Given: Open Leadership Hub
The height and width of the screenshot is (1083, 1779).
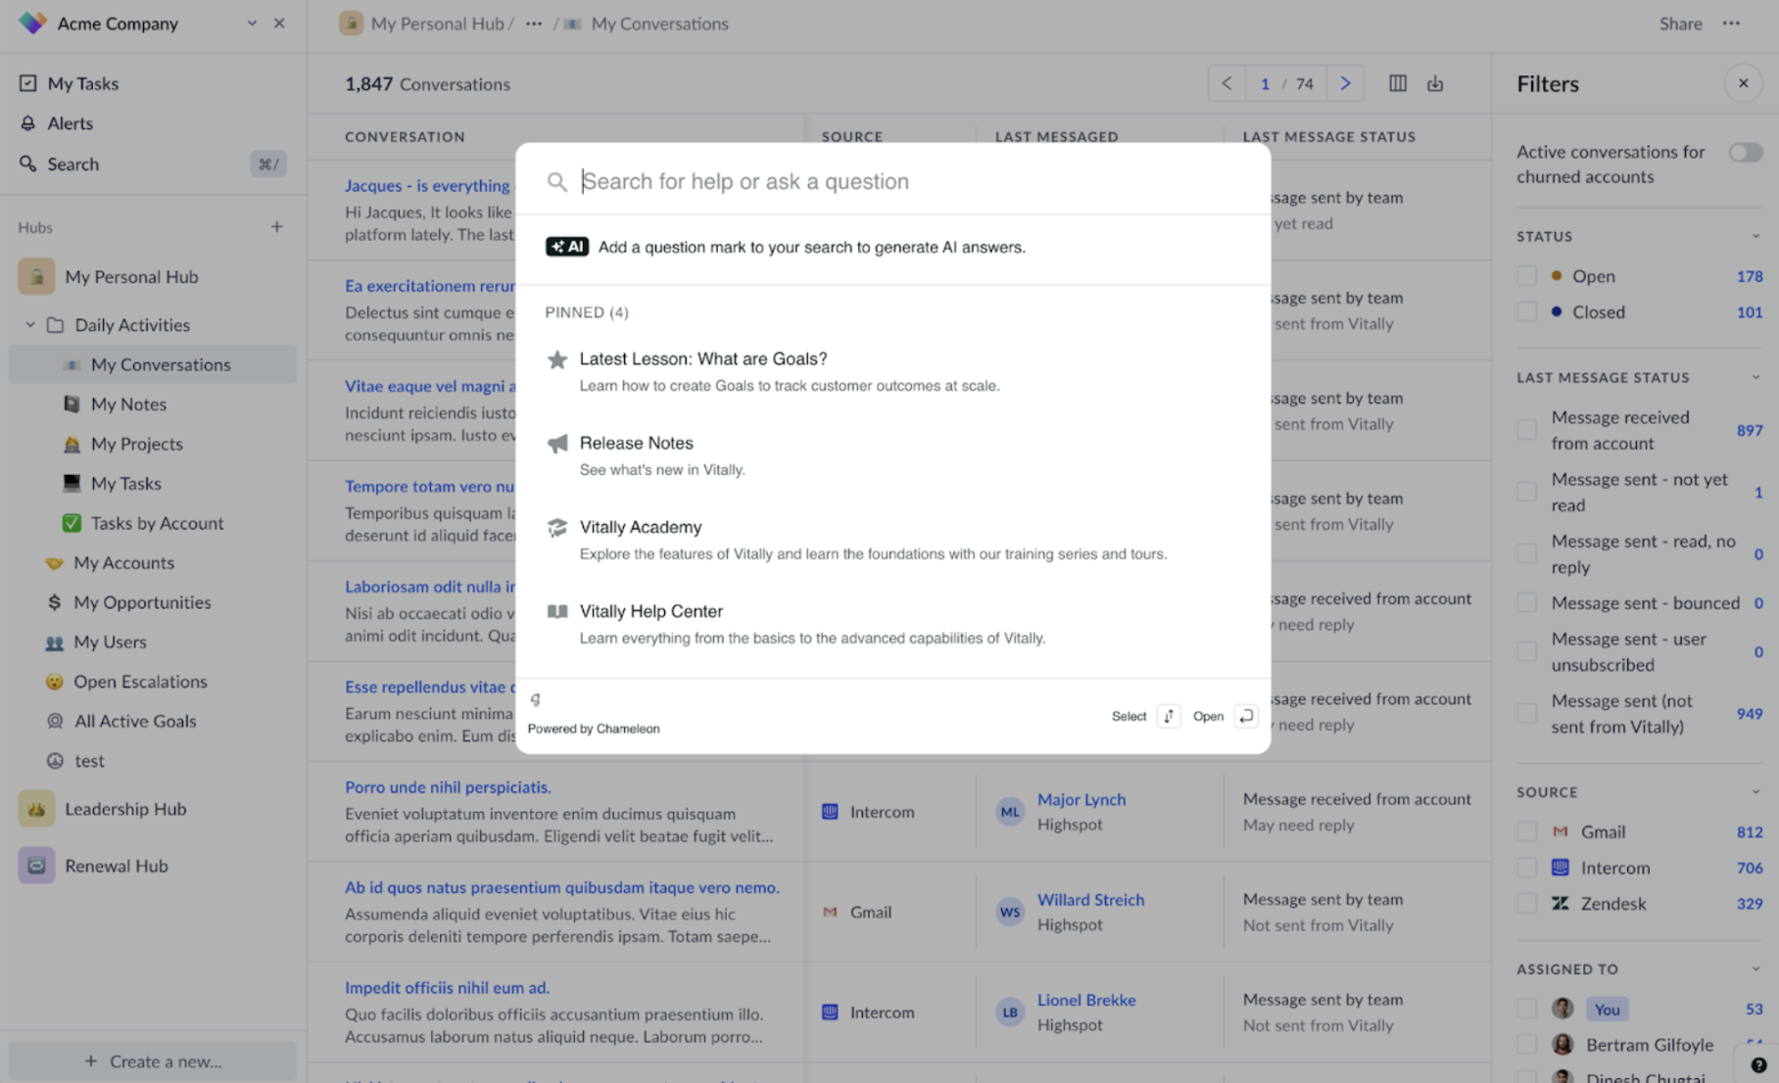Looking at the screenshot, I should 125,809.
